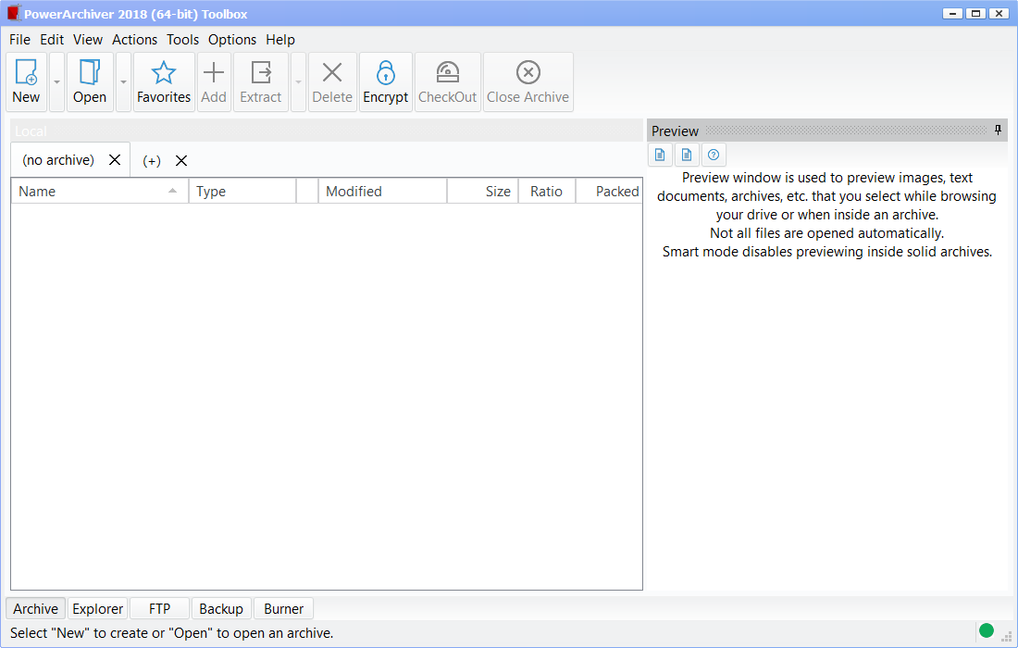Click the Preview panel title bar
The height and width of the screenshot is (648, 1018).
[x=827, y=131]
